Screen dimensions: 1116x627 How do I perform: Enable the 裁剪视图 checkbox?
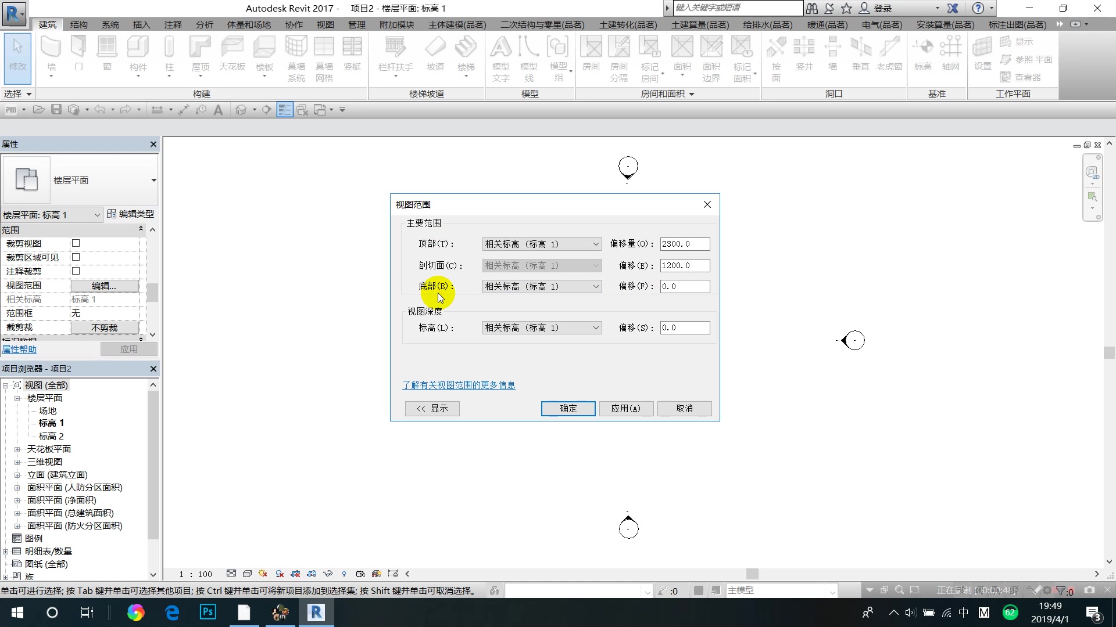(76, 243)
